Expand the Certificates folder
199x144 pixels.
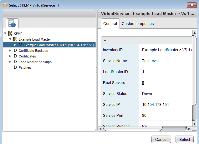10,56
